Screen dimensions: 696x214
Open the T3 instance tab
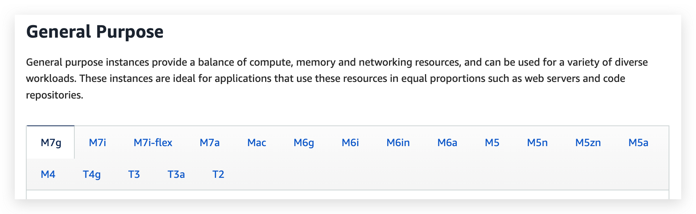[134, 175]
